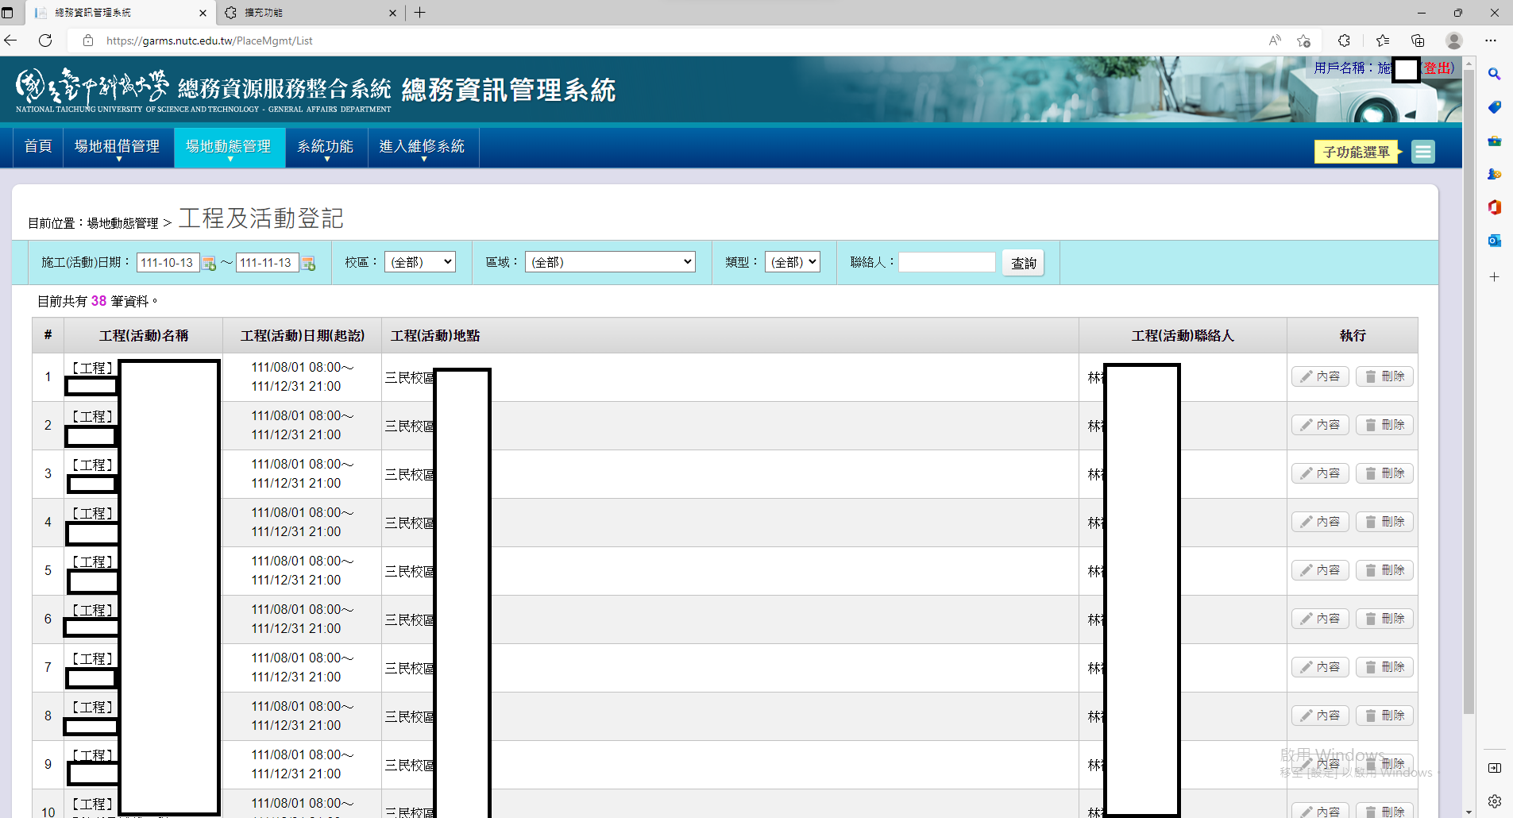Expand the 區域 dropdown
Viewport: 1513px width, 818px height.
pyautogui.click(x=610, y=262)
